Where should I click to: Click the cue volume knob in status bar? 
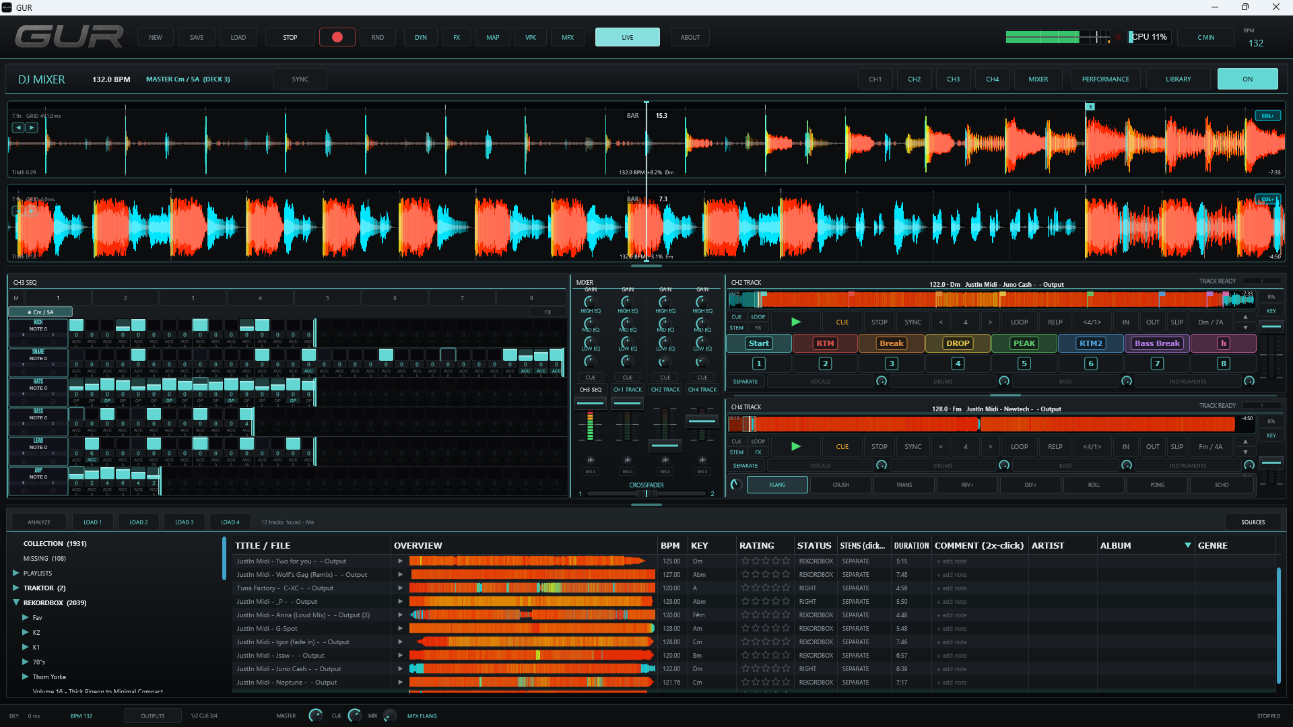(x=354, y=716)
